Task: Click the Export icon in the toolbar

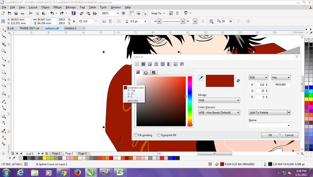Action: [88, 13]
